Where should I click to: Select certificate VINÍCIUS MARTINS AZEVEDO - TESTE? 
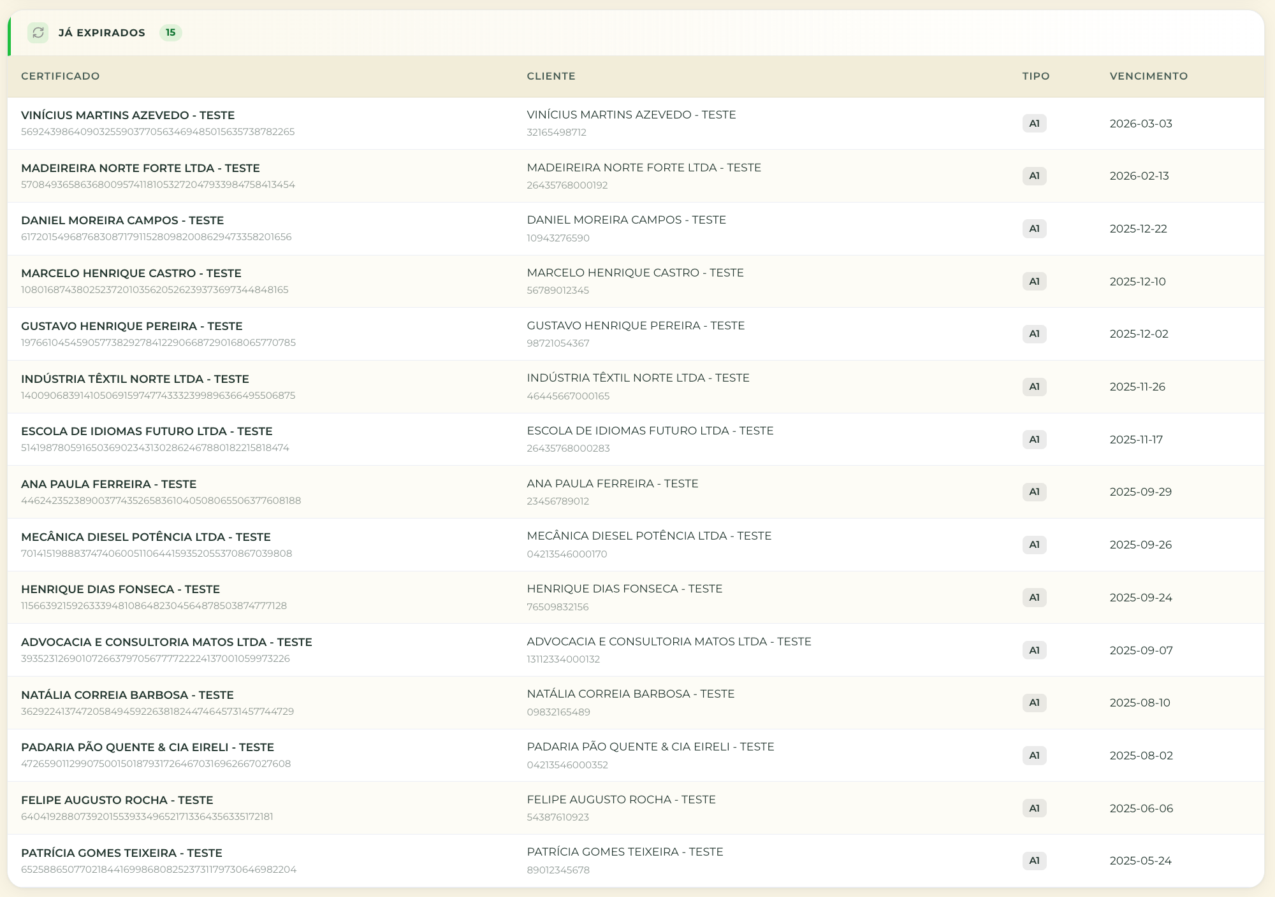pyautogui.click(x=128, y=115)
